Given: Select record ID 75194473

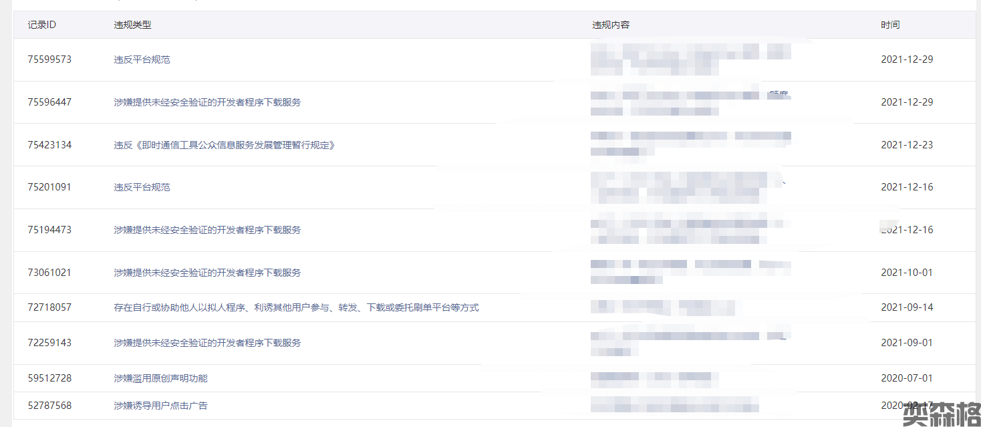Looking at the screenshot, I should click(49, 230).
